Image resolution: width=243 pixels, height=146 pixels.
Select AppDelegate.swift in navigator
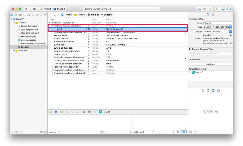click(29, 30)
